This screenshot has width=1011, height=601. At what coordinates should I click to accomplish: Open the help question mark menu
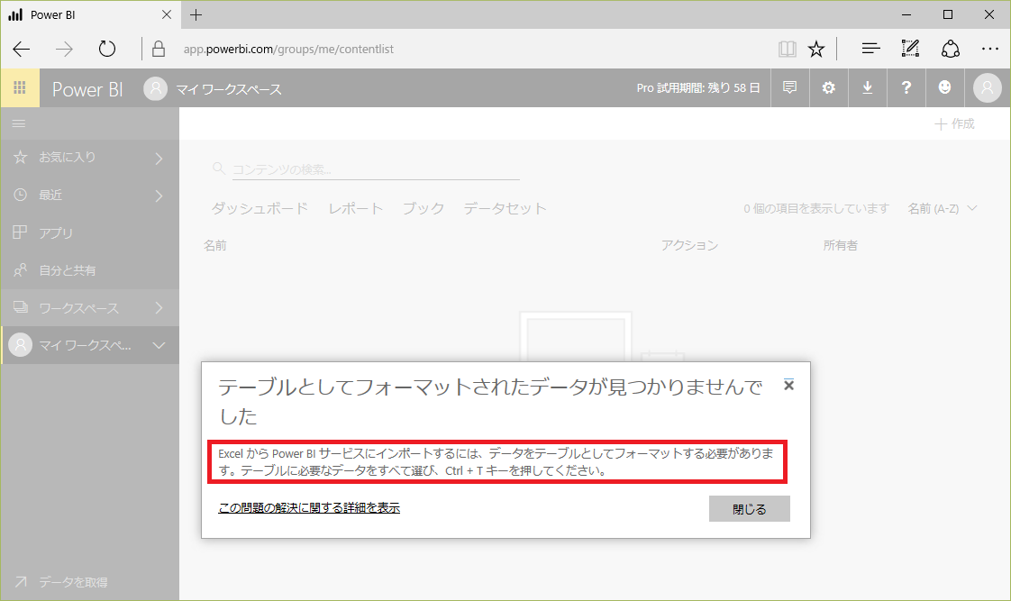click(x=906, y=87)
